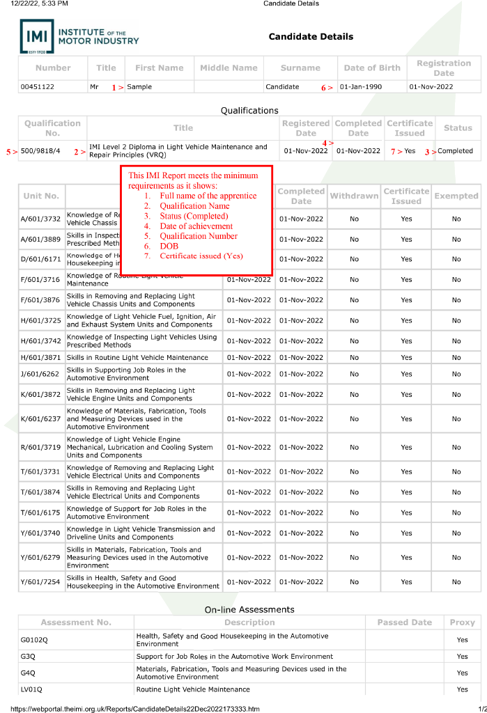Select unit code Y/601/7254 in the last row
This screenshot has height=713, width=487.
tap(40, 582)
